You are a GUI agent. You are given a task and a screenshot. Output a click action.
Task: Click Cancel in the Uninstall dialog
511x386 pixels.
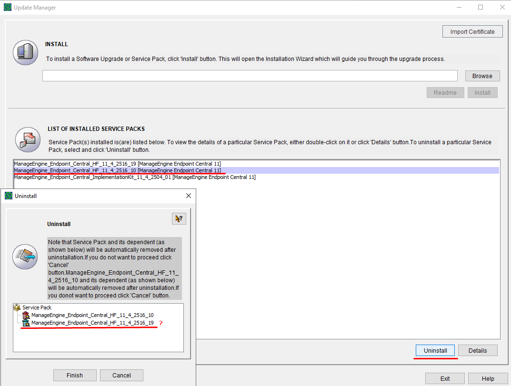pyautogui.click(x=121, y=375)
